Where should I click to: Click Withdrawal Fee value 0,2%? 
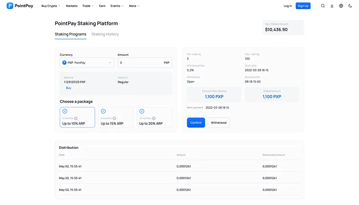point(190,70)
